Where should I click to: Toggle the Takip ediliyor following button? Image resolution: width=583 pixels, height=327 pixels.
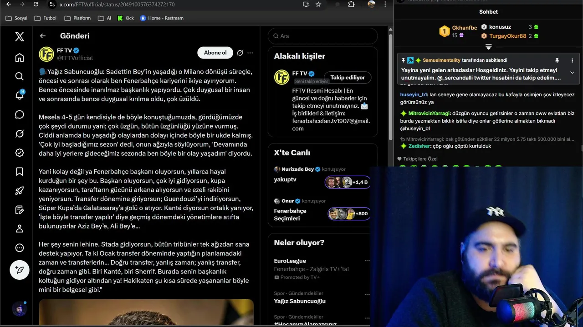pyautogui.click(x=348, y=78)
